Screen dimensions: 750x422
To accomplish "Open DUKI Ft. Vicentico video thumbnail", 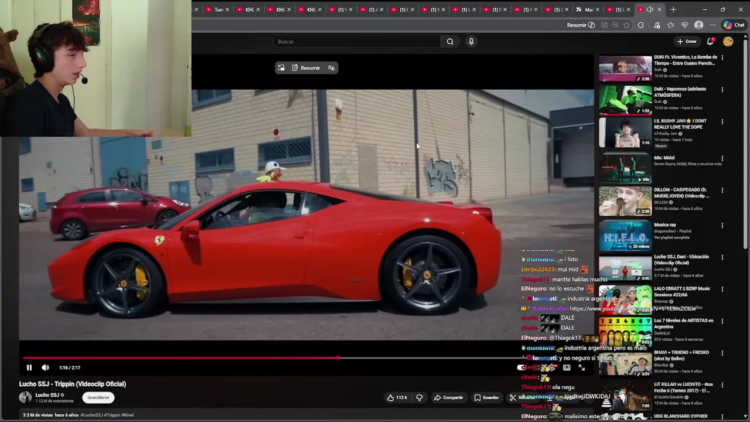I will (x=625, y=69).
